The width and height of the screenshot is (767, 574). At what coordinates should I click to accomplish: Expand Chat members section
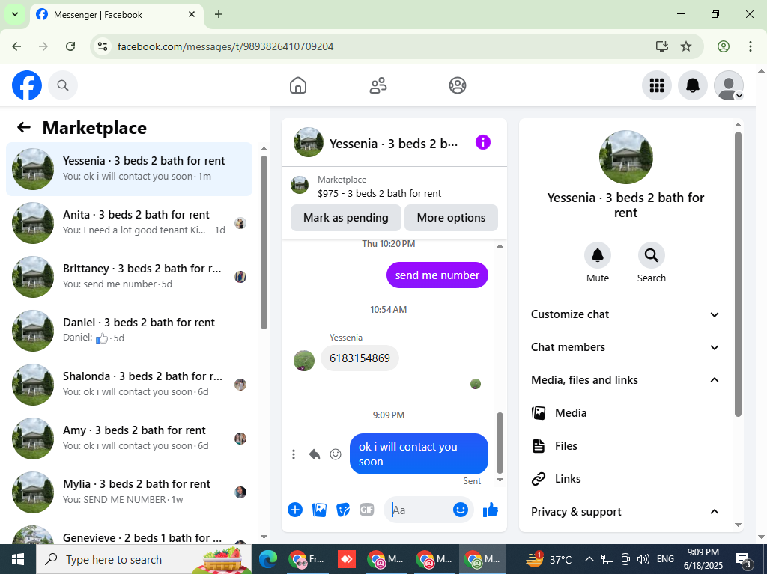(626, 347)
